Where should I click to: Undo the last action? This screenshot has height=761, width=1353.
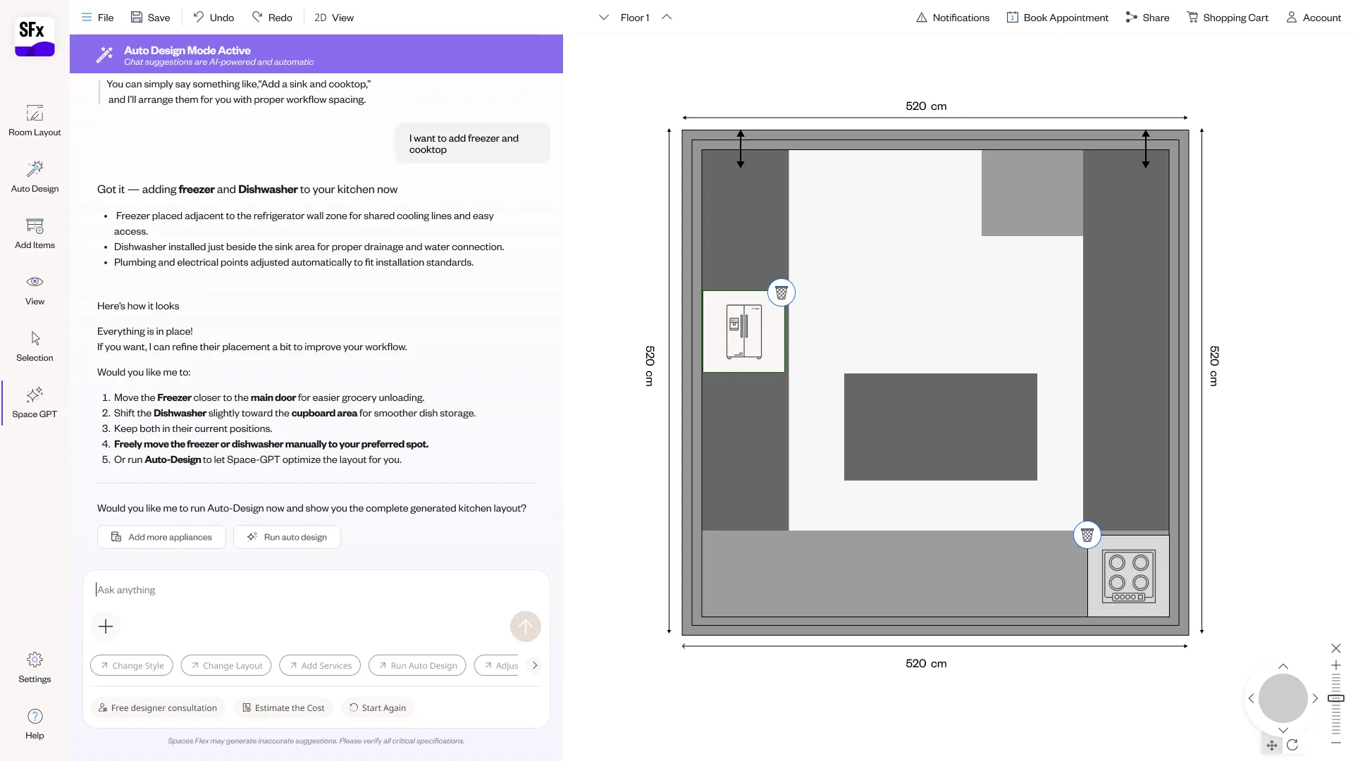214,18
